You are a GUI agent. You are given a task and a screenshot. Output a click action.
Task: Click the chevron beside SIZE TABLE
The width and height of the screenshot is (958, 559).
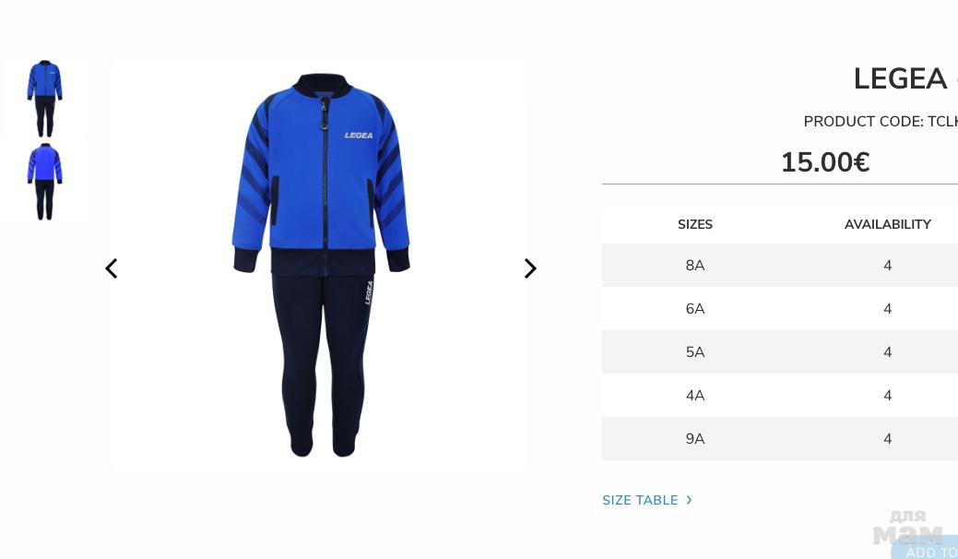pos(689,500)
